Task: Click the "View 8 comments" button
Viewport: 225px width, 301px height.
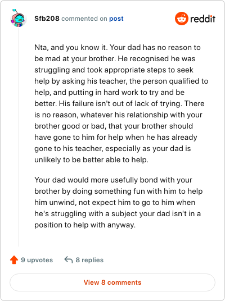Action: pos(112,282)
